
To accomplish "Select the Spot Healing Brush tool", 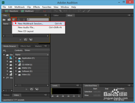I will [x=89, y=11].
